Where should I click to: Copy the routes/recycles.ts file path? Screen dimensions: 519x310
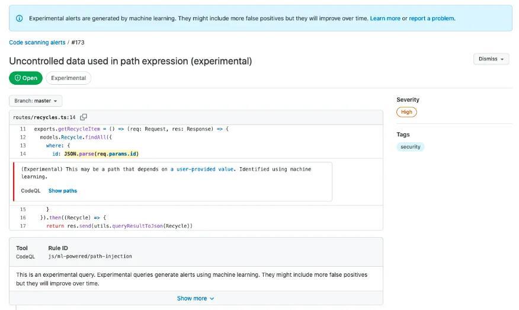84,117
